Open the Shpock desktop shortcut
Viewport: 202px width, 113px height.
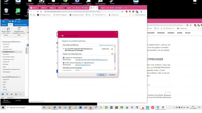click(x=18, y=11)
